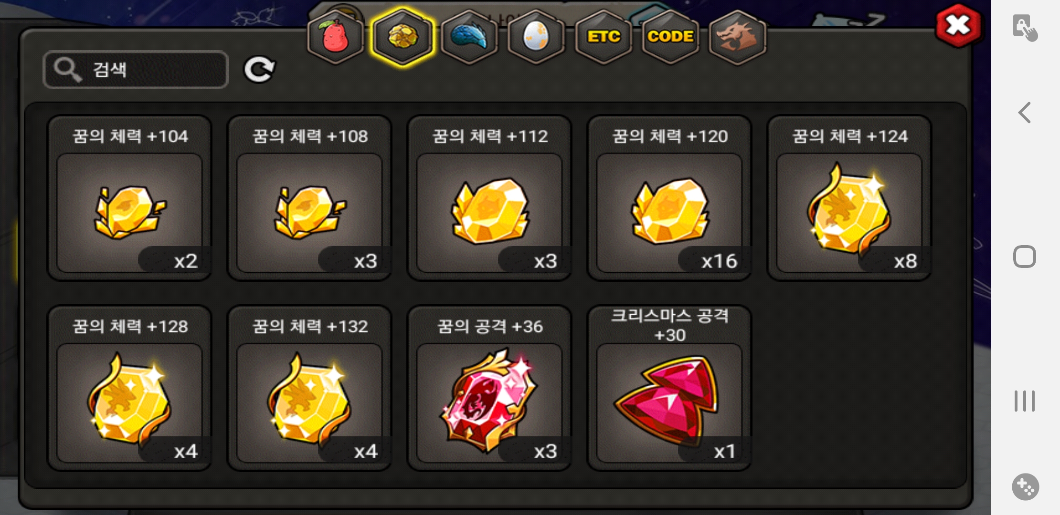The height and width of the screenshot is (515, 1060).
Task: Open the game controller side icon
Action: pos(1025,487)
